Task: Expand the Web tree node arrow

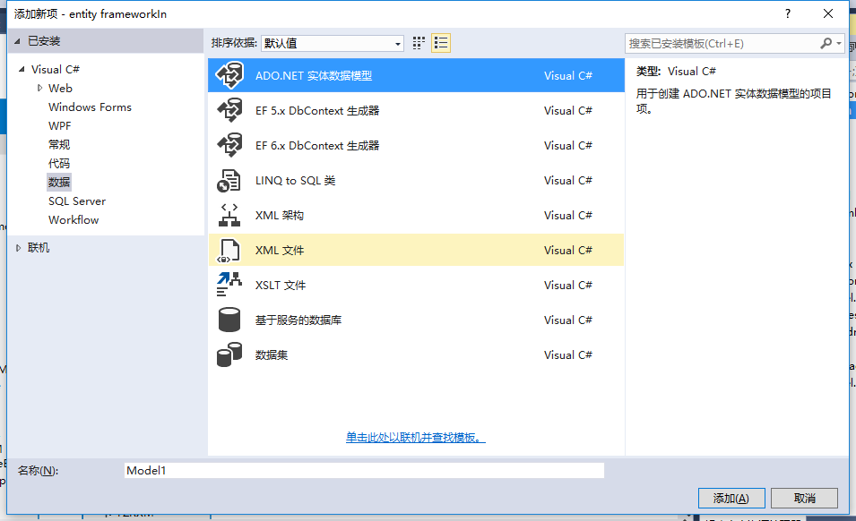Action: pos(39,88)
